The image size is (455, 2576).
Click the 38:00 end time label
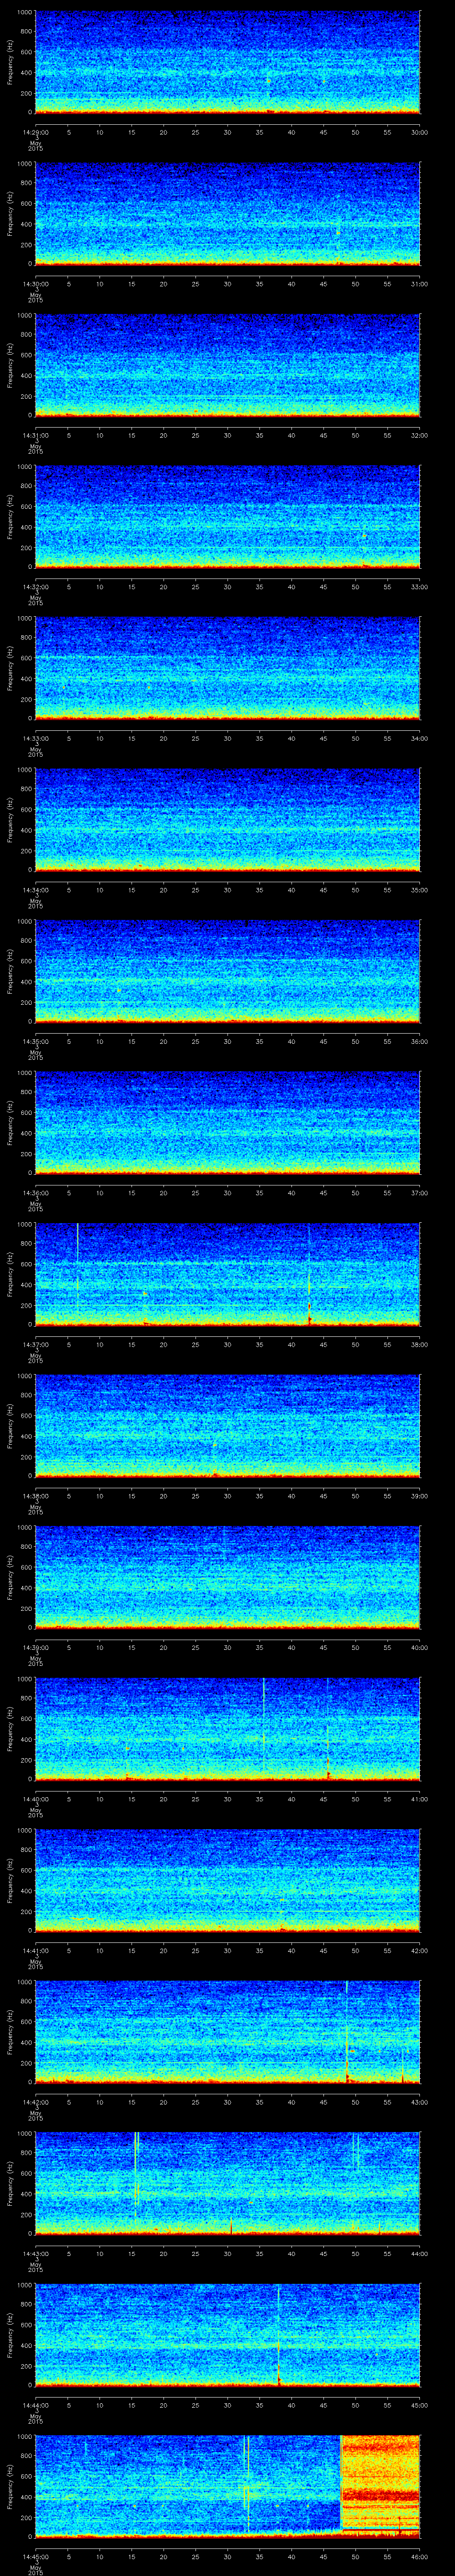pyautogui.click(x=420, y=1344)
